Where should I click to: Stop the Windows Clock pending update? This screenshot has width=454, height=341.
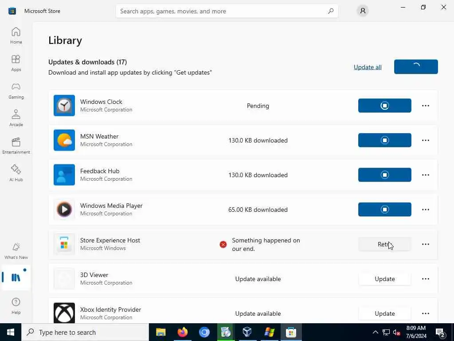(384, 106)
